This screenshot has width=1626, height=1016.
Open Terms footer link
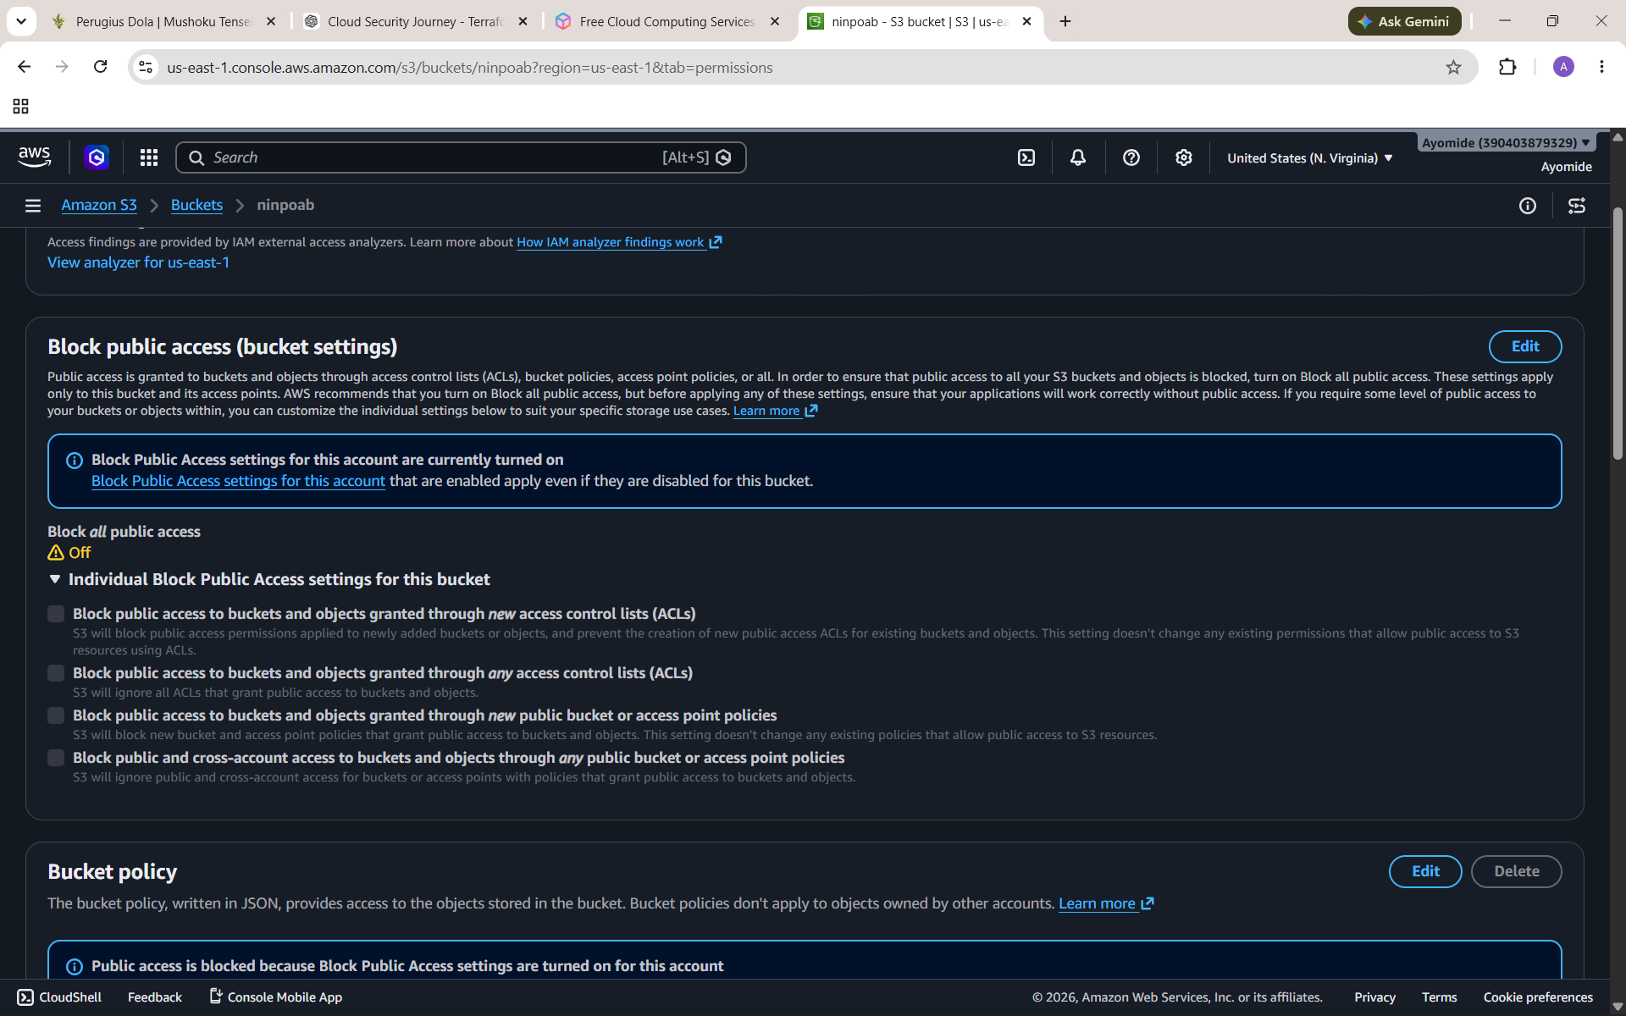[1439, 997]
